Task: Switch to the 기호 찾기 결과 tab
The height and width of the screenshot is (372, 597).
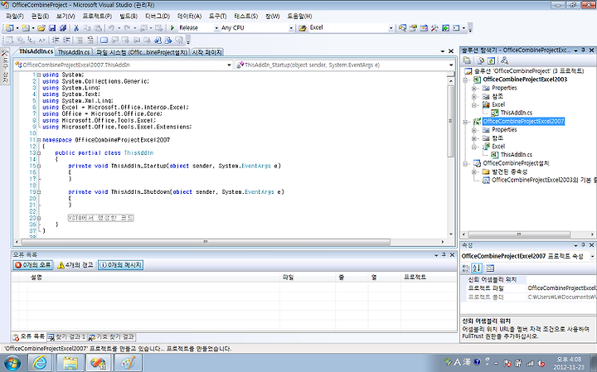Action: (x=112, y=337)
